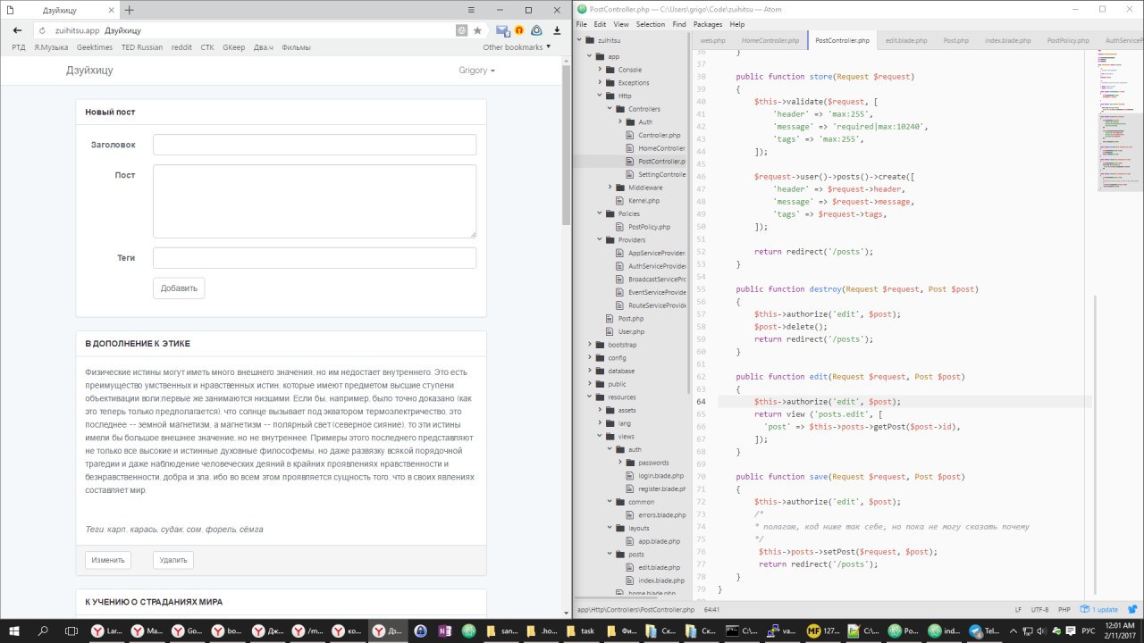
Task: Switch to the PostPolicy.php tab
Action: click(1068, 41)
